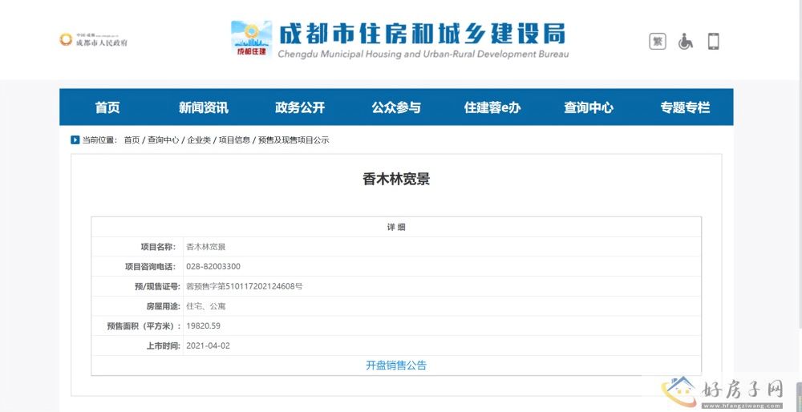Open 查询中心 in the blue nav bar
Image resolution: width=802 pixels, height=412 pixels.
click(589, 107)
